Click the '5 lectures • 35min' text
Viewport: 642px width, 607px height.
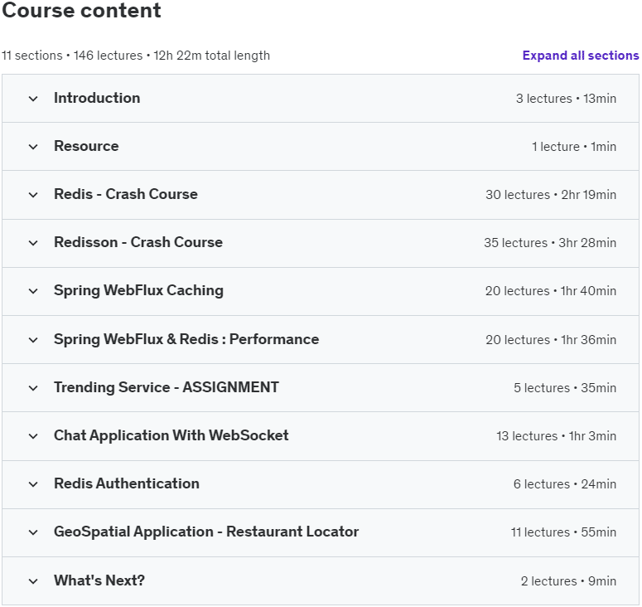pyautogui.click(x=565, y=388)
